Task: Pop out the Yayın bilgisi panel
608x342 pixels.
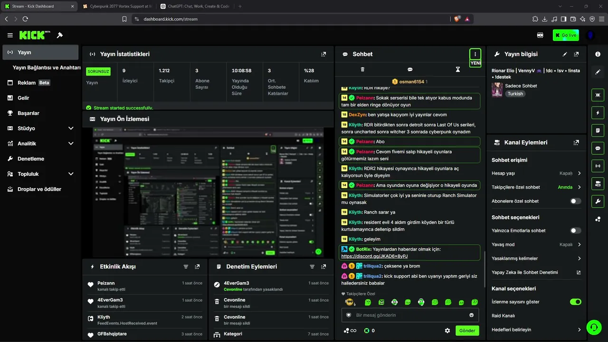Action: 576,54
